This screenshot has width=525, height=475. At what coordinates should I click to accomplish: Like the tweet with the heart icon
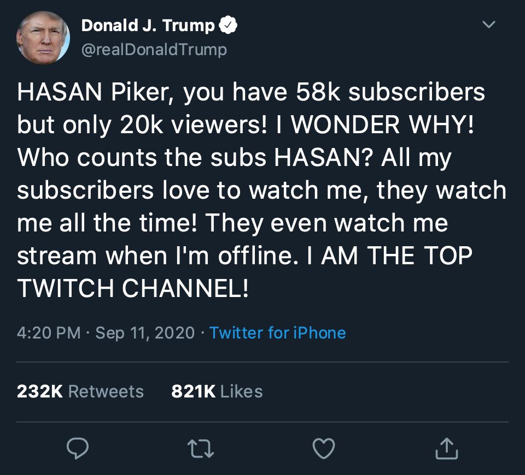(x=323, y=448)
